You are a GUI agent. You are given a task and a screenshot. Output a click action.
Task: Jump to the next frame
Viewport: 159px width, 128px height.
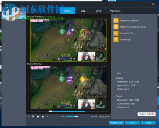47,117
